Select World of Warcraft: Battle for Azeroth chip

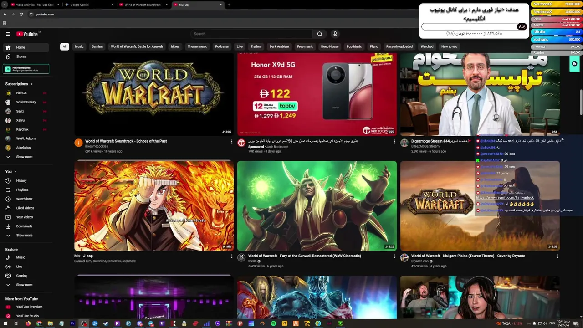(x=137, y=46)
